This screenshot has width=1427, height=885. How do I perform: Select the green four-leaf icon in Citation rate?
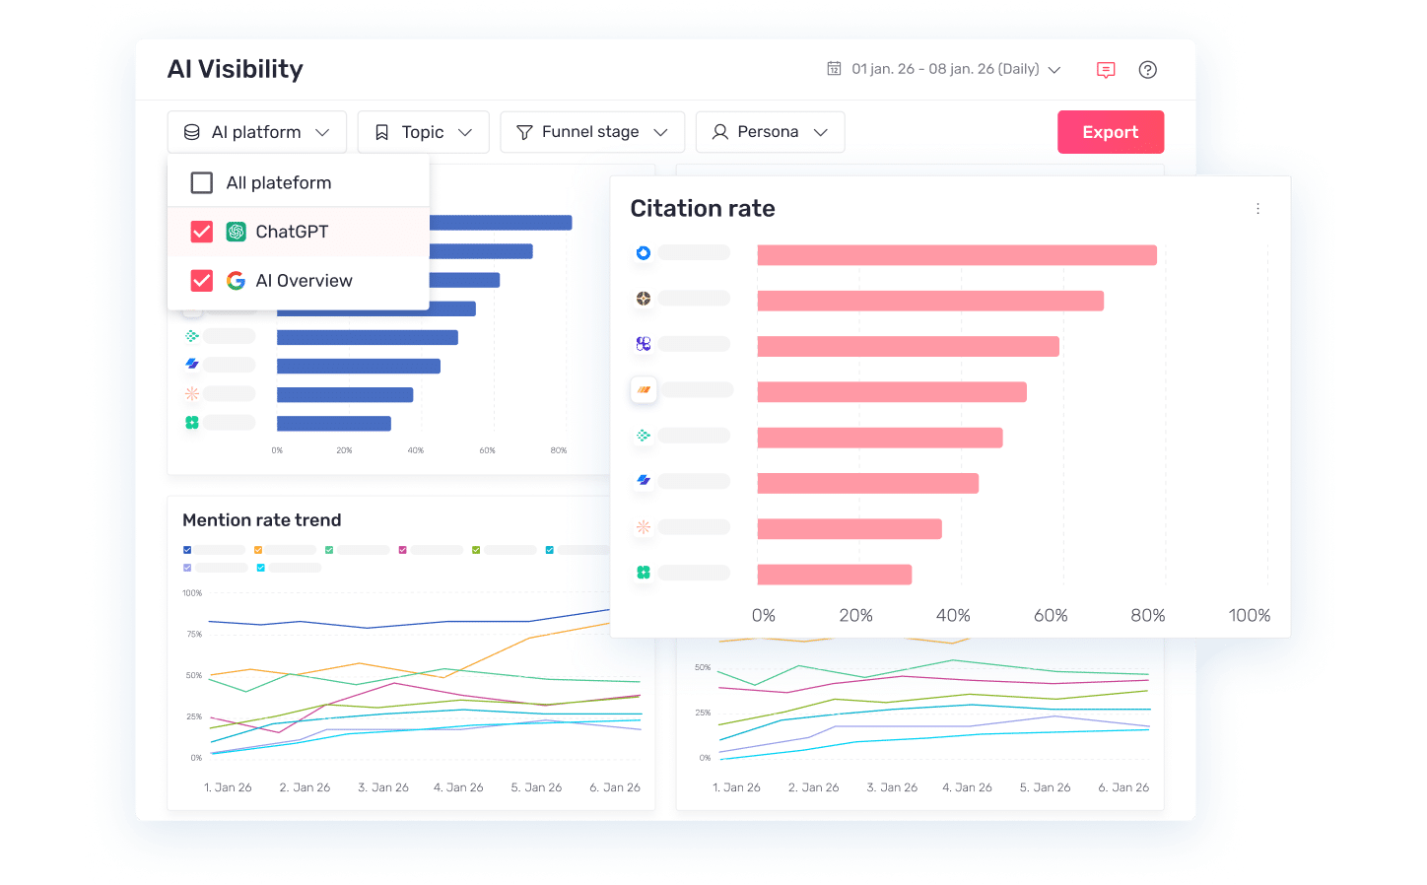(x=644, y=573)
